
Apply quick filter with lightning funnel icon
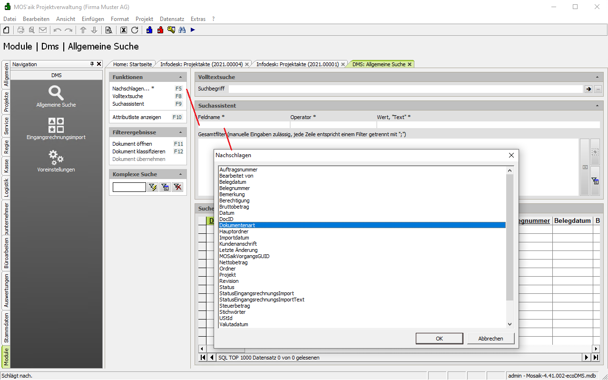(x=153, y=187)
